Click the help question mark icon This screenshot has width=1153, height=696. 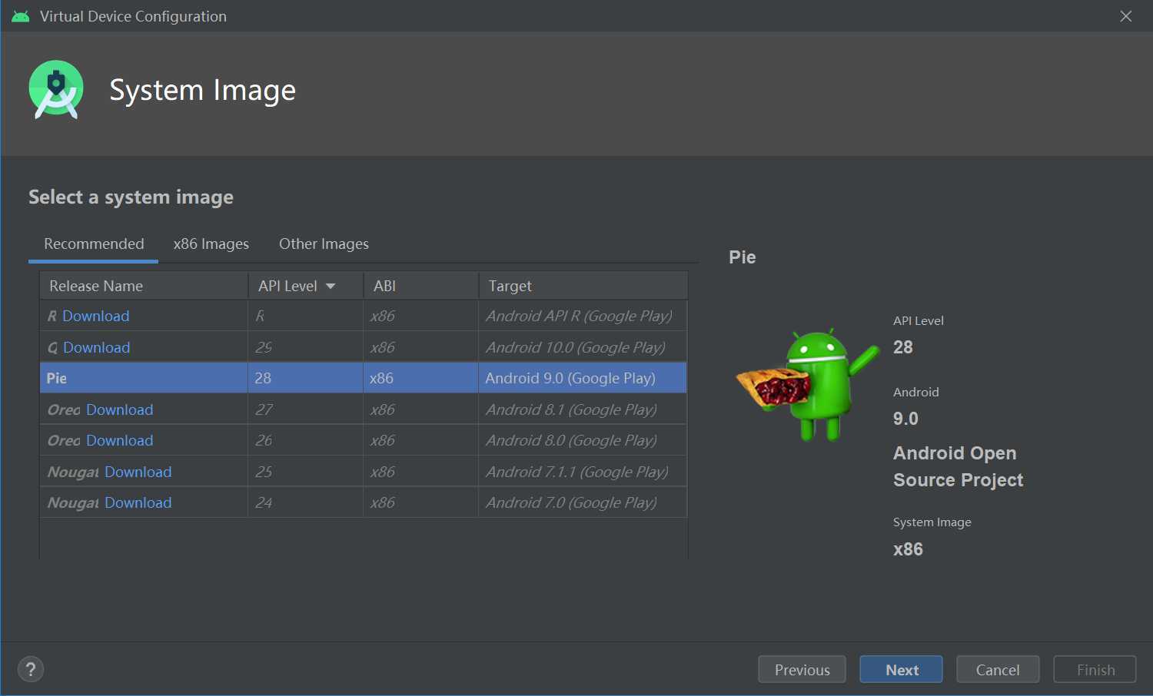click(x=31, y=669)
